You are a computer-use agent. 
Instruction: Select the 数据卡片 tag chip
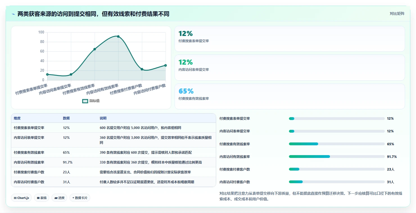click(x=80, y=198)
